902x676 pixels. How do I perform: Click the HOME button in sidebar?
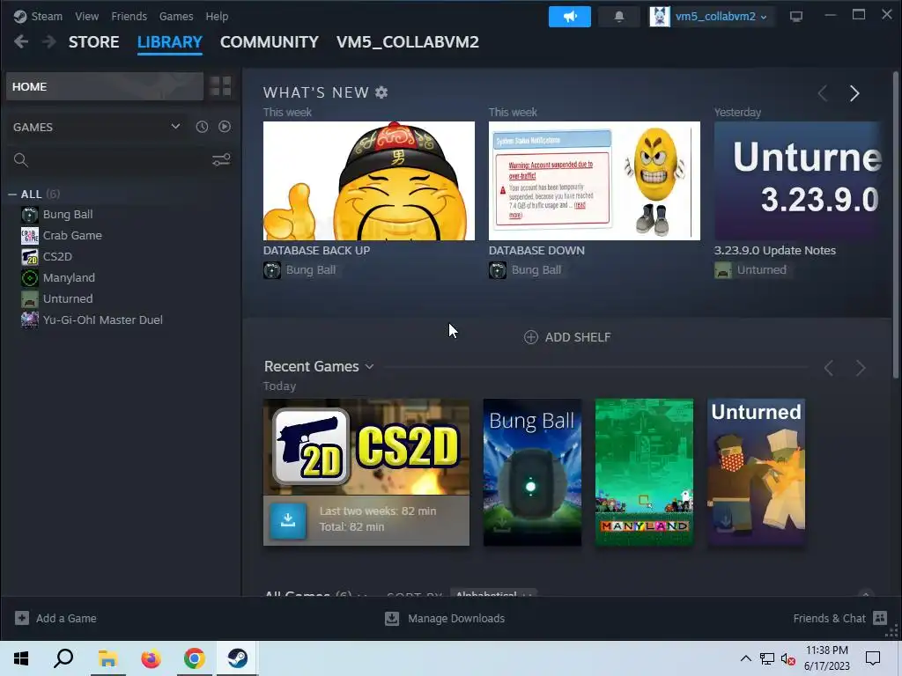tap(105, 86)
